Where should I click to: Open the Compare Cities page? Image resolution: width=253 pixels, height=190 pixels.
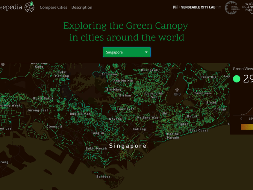53,7
